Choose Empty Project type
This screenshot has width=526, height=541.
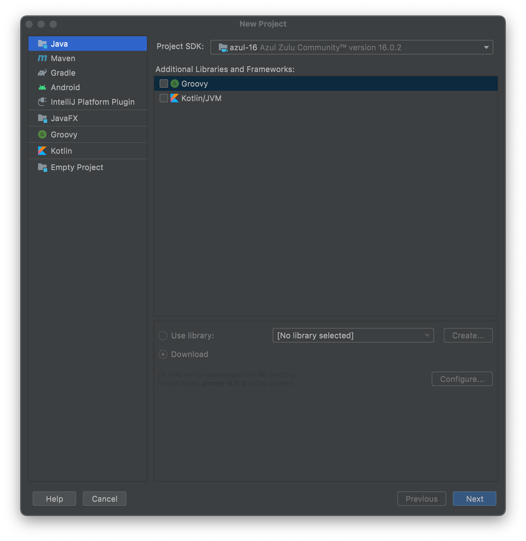[x=88, y=167]
